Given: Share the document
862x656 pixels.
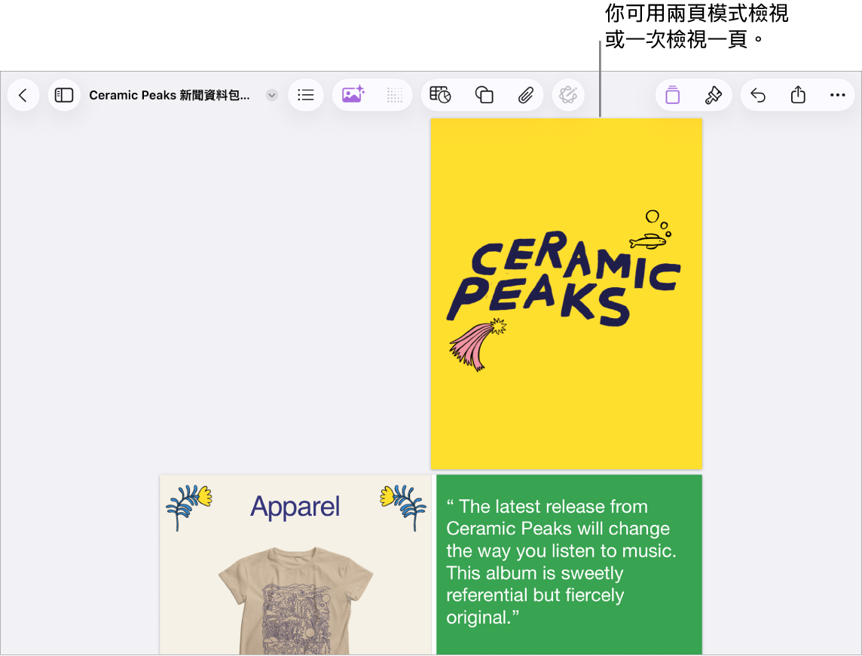Looking at the screenshot, I should [x=798, y=95].
